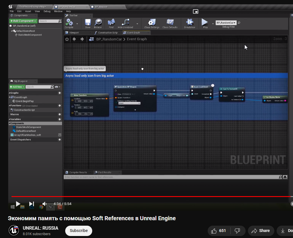Open the Asset menu
293x238 pixels.
click(x=28, y=11)
